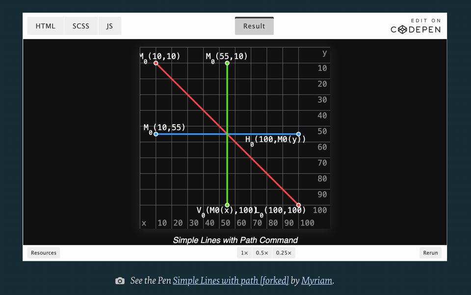The height and width of the screenshot is (295, 471).
Task: Visit Myriam's profile link
Action: point(317,280)
